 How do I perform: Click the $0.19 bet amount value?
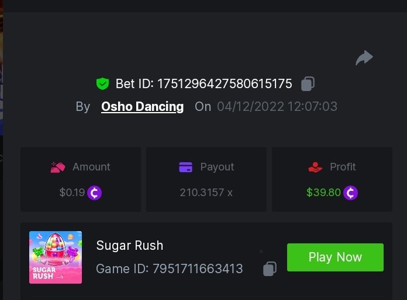(x=72, y=193)
